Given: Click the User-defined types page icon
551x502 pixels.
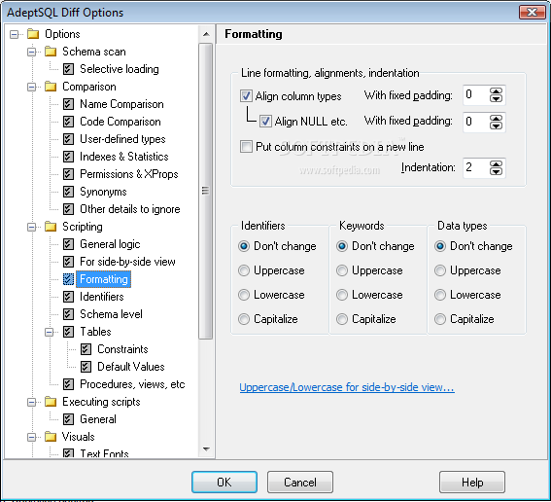Looking at the screenshot, I should (x=68, y=139).
